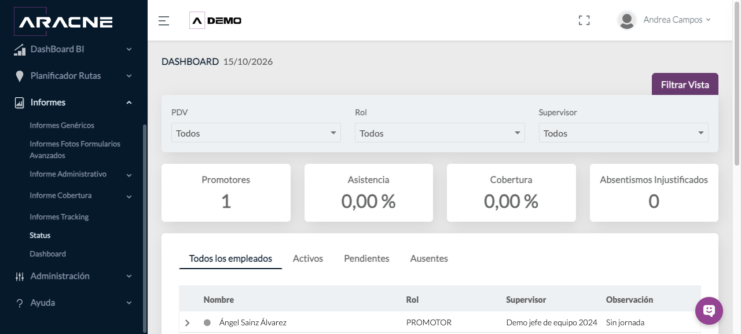Open the Supervisor dropdown
The width and height of the screenshot is (741, 334).
point(623,133)
